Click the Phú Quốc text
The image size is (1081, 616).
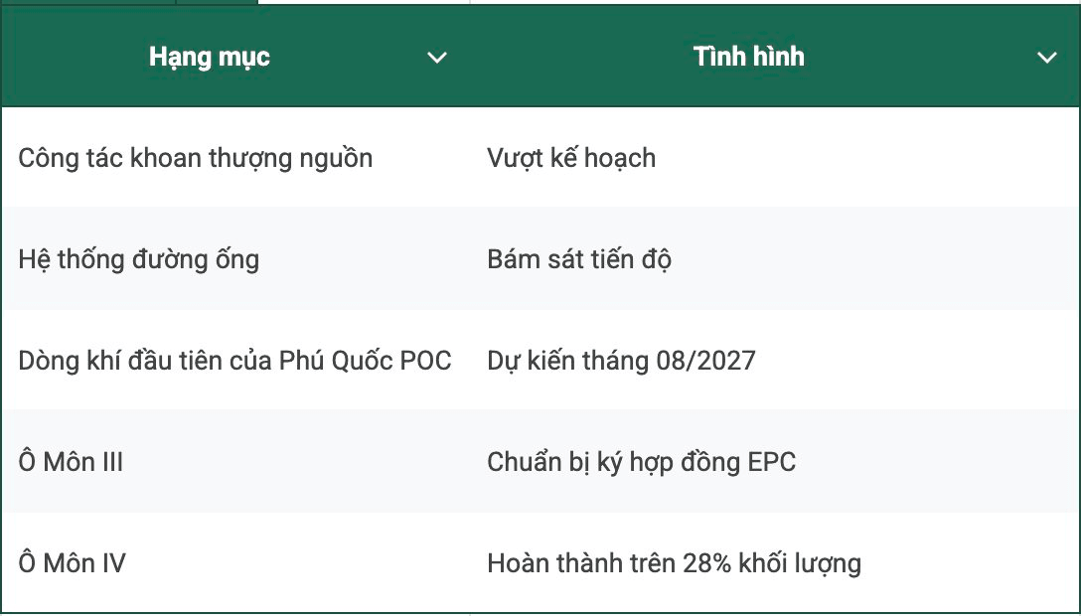336,361
